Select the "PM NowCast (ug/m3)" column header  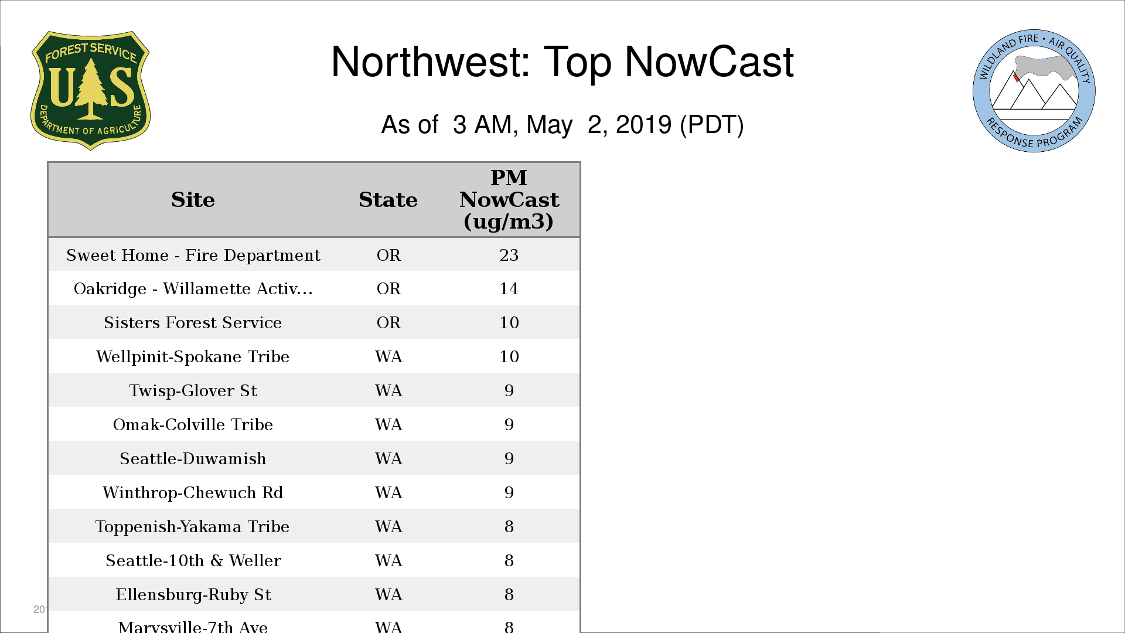(509, 200)
